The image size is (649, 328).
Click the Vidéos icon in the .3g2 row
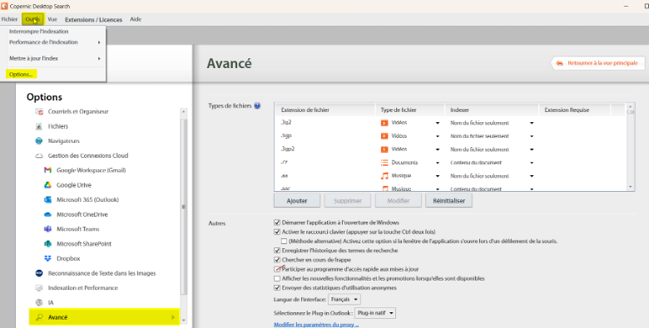pos(384,123)
